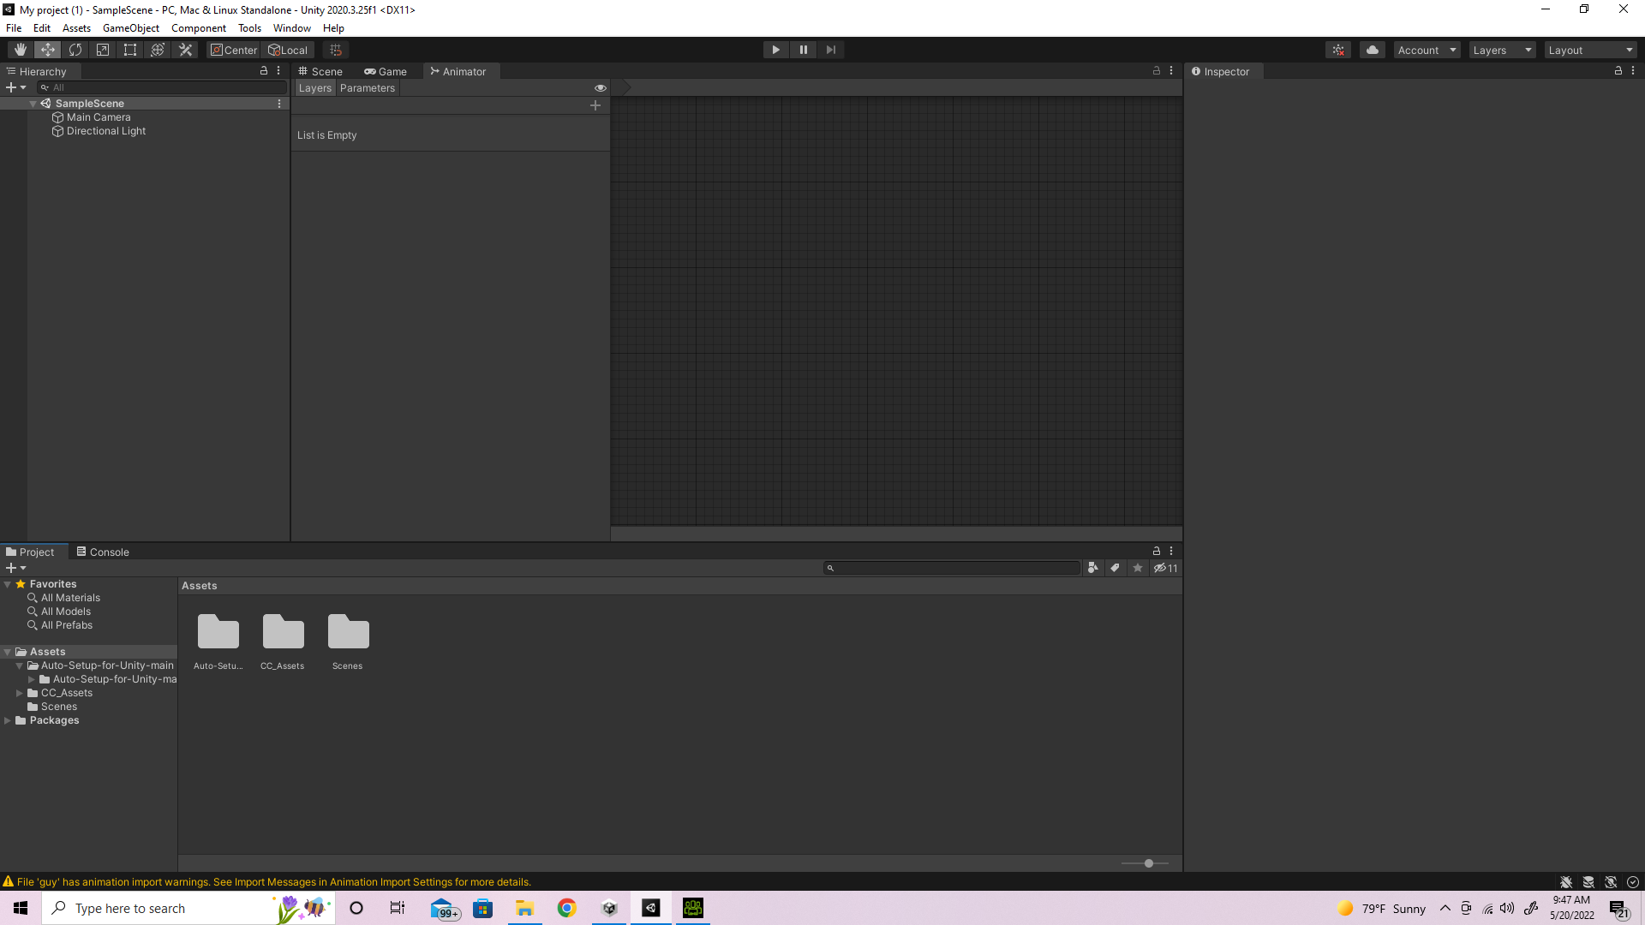Search assets by label

click(x=1116, y=568)
